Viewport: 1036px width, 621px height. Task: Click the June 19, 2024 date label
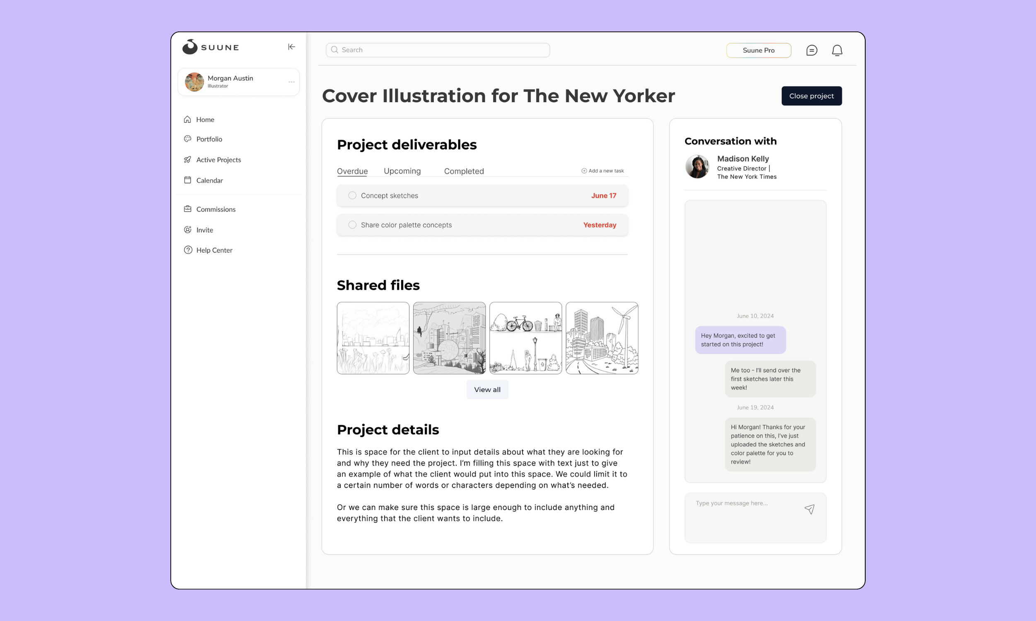(755, 407)
